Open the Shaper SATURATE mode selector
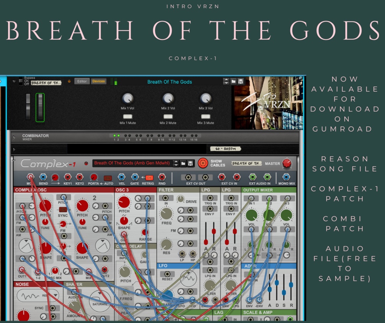 pyautogui.click(x=100, y=301)
